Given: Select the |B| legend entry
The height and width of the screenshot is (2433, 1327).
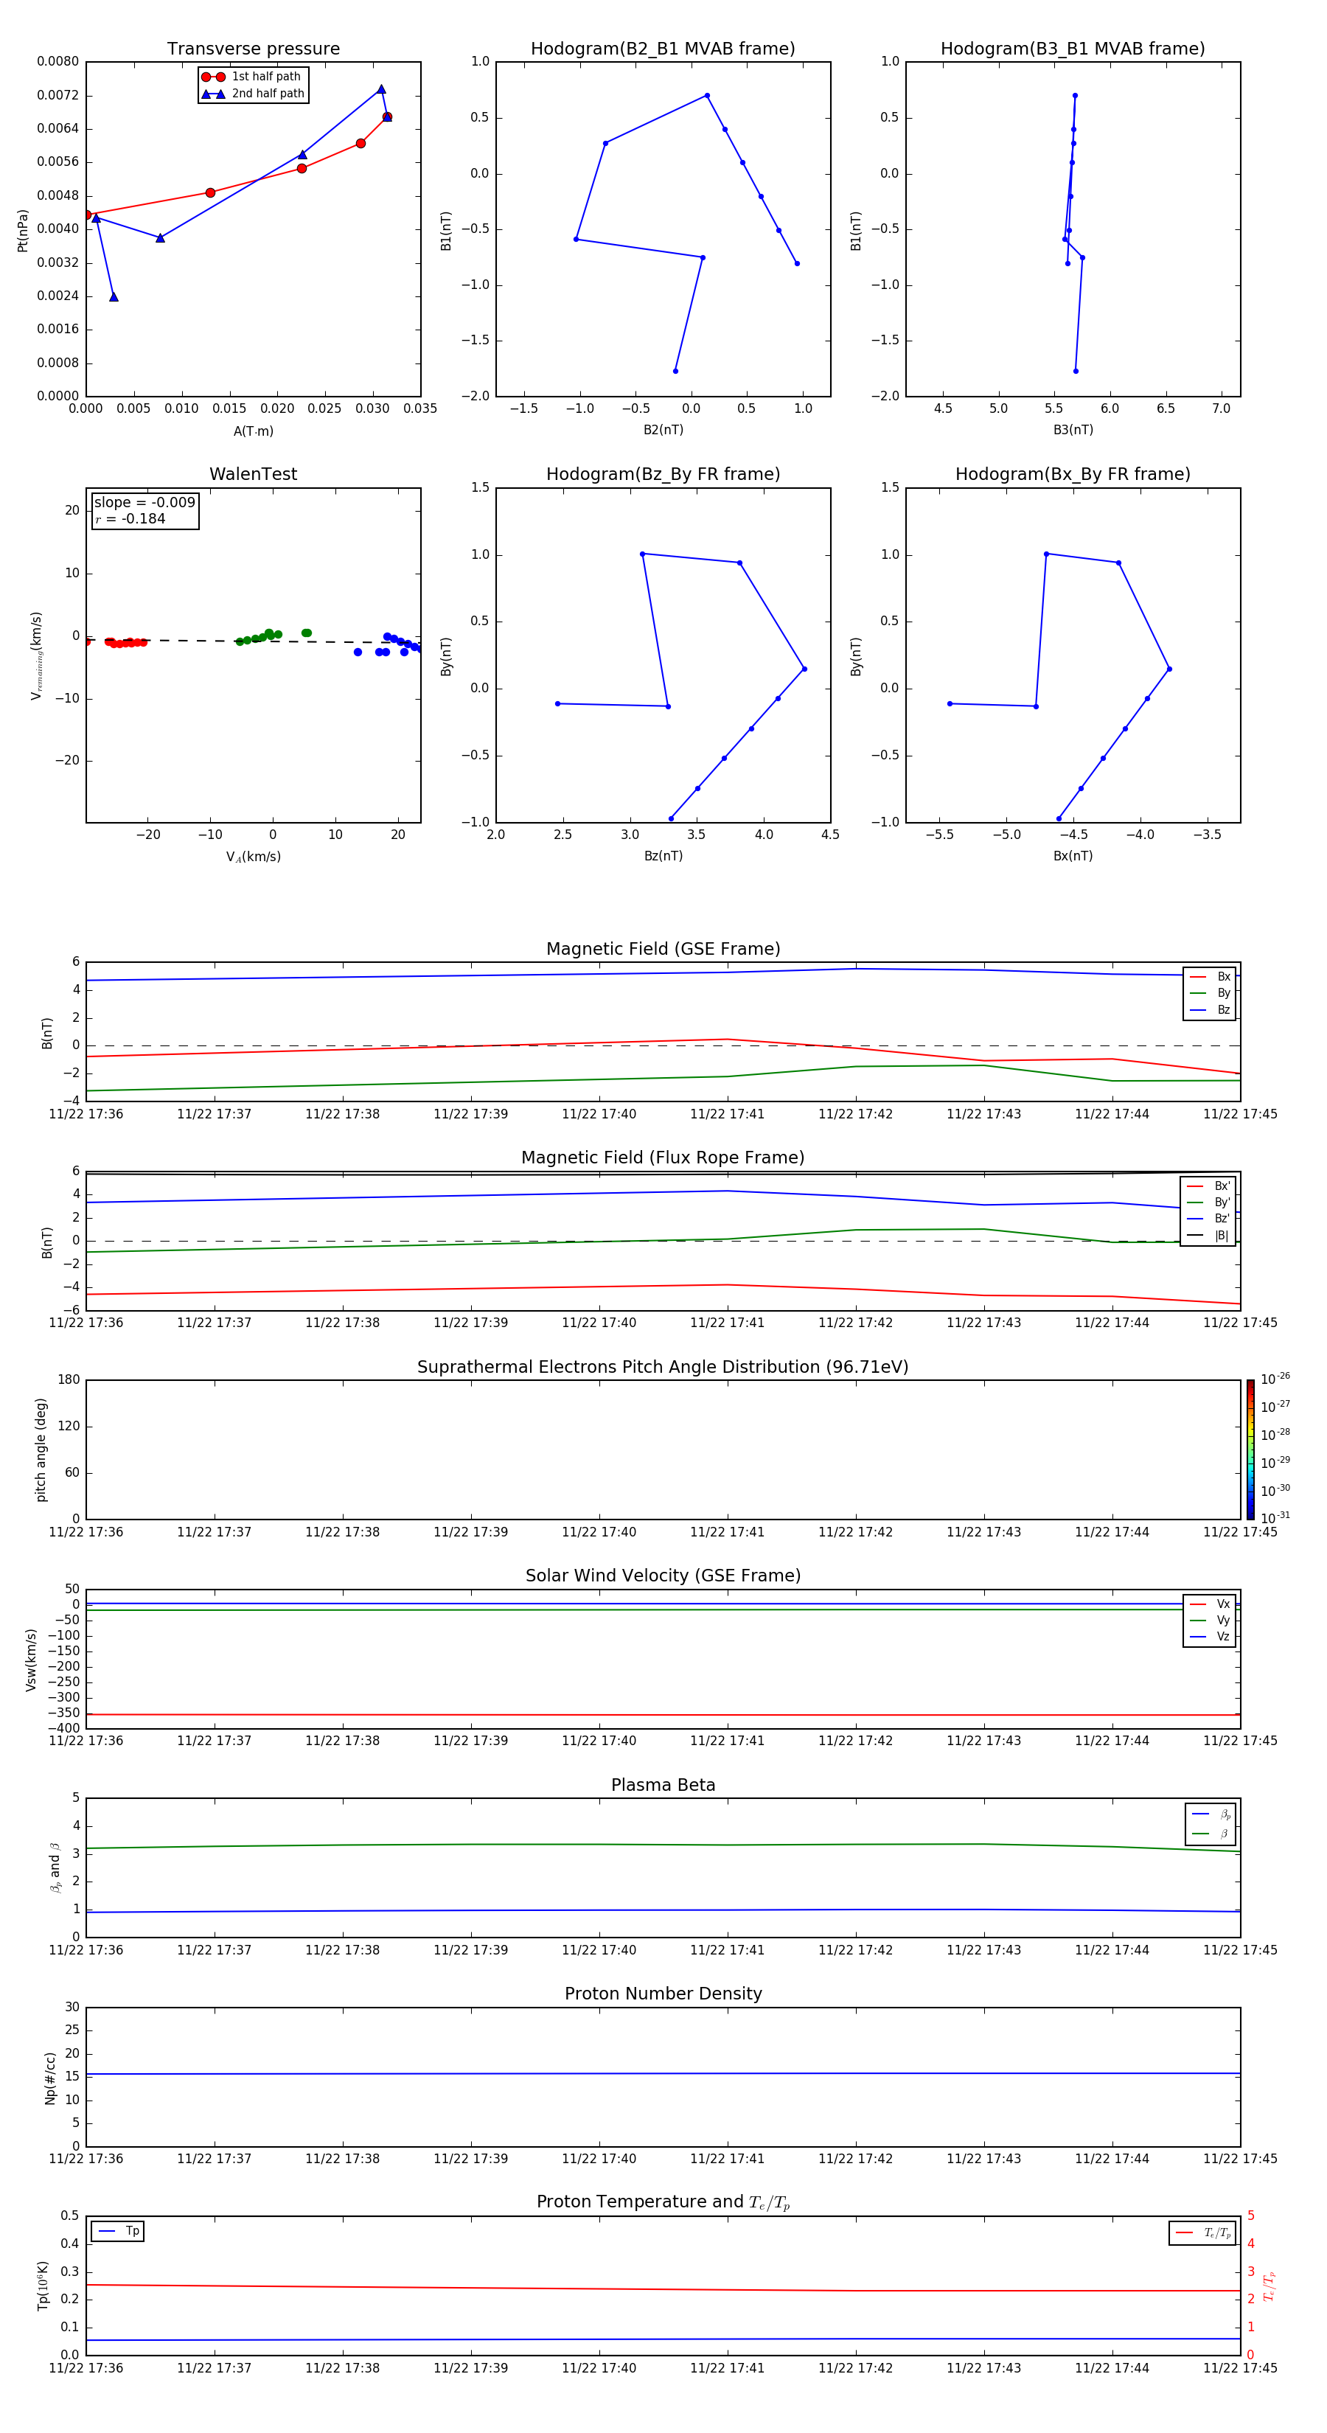Looking at the screenshot, I should pyautogui.click(x=1208, y=1236).
